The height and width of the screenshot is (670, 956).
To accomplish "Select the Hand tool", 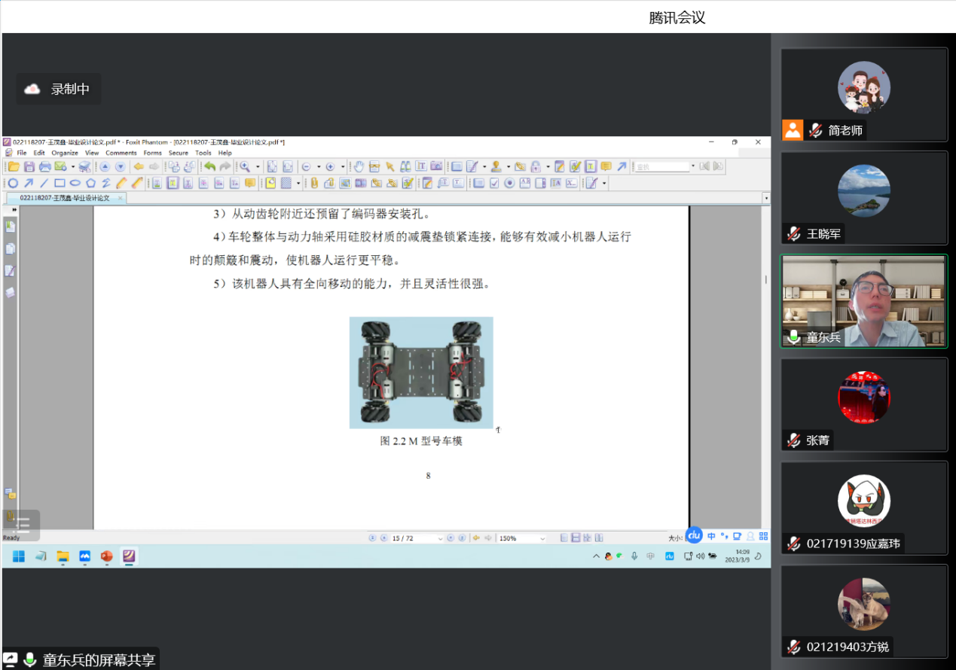I will pyautogui.click(x=359, y=166).
